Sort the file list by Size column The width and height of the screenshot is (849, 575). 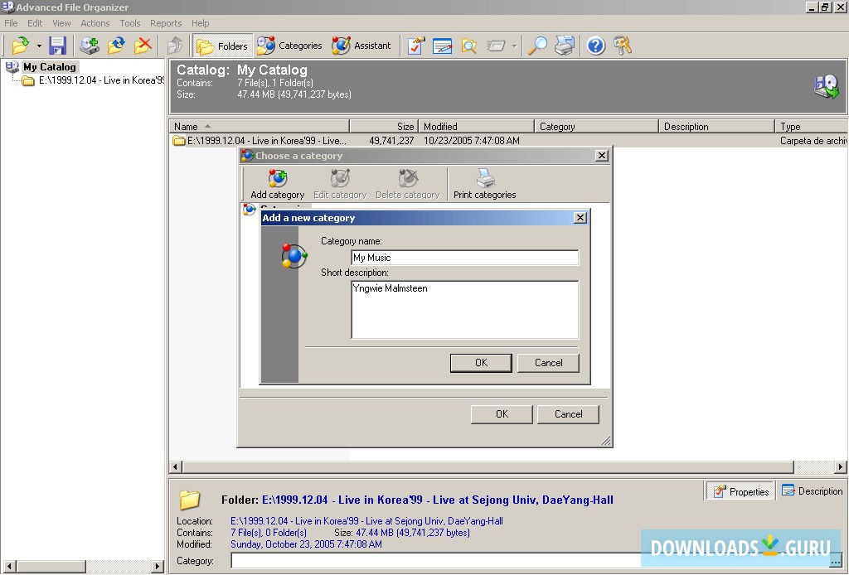384,127
